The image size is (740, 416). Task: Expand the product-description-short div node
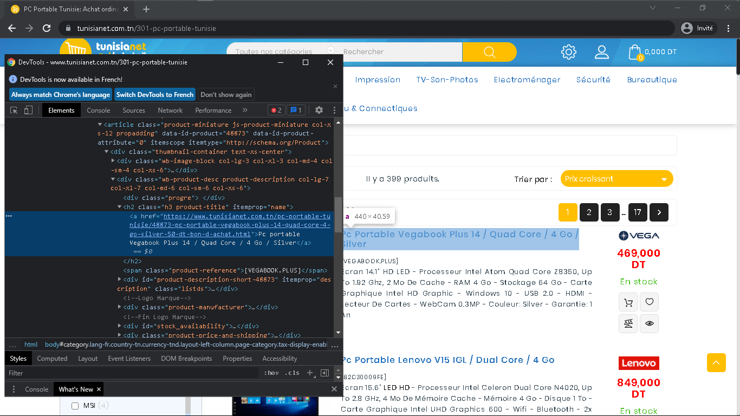[x=120, y=279]
